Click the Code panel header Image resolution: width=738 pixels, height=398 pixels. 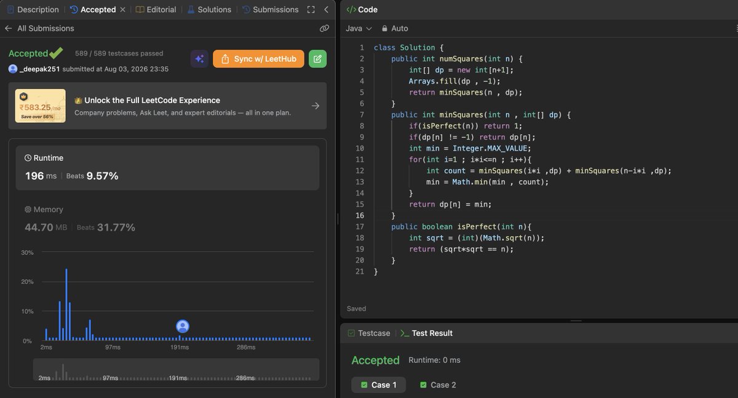click(362, 10)
